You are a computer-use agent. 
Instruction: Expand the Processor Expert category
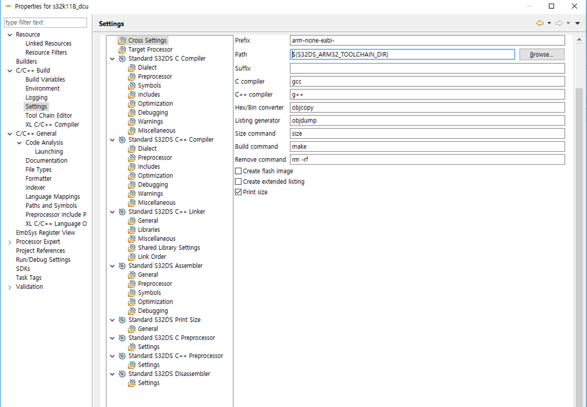pyautogui.click(x=10, y=242)
